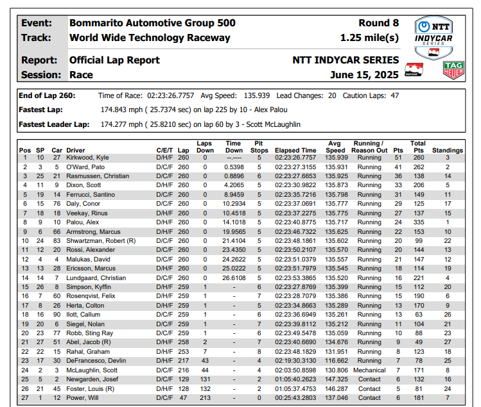This screenshot has width=481, height=407.
Task: Click total points 262 for O'Ward
Action: (419, 167)
